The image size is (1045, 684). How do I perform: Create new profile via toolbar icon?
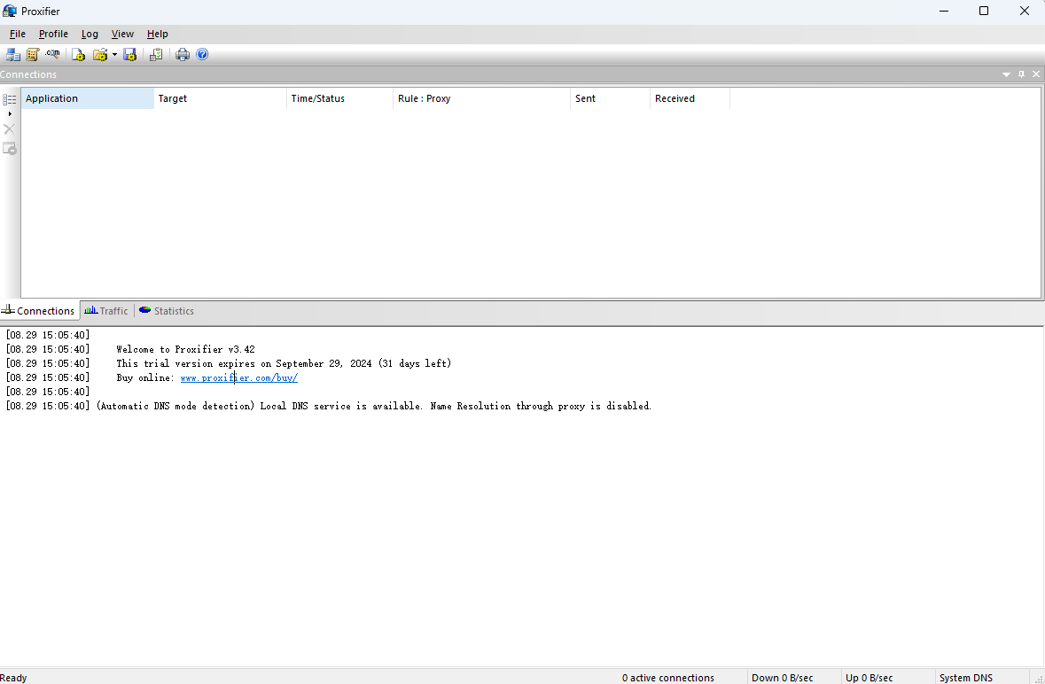tap(79, 55)
